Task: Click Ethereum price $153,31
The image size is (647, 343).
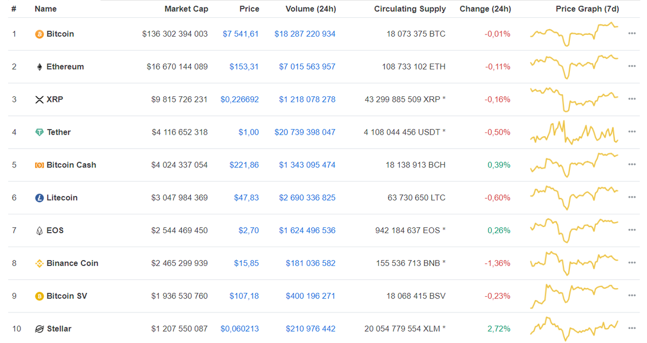Action: tap(244, 67)
